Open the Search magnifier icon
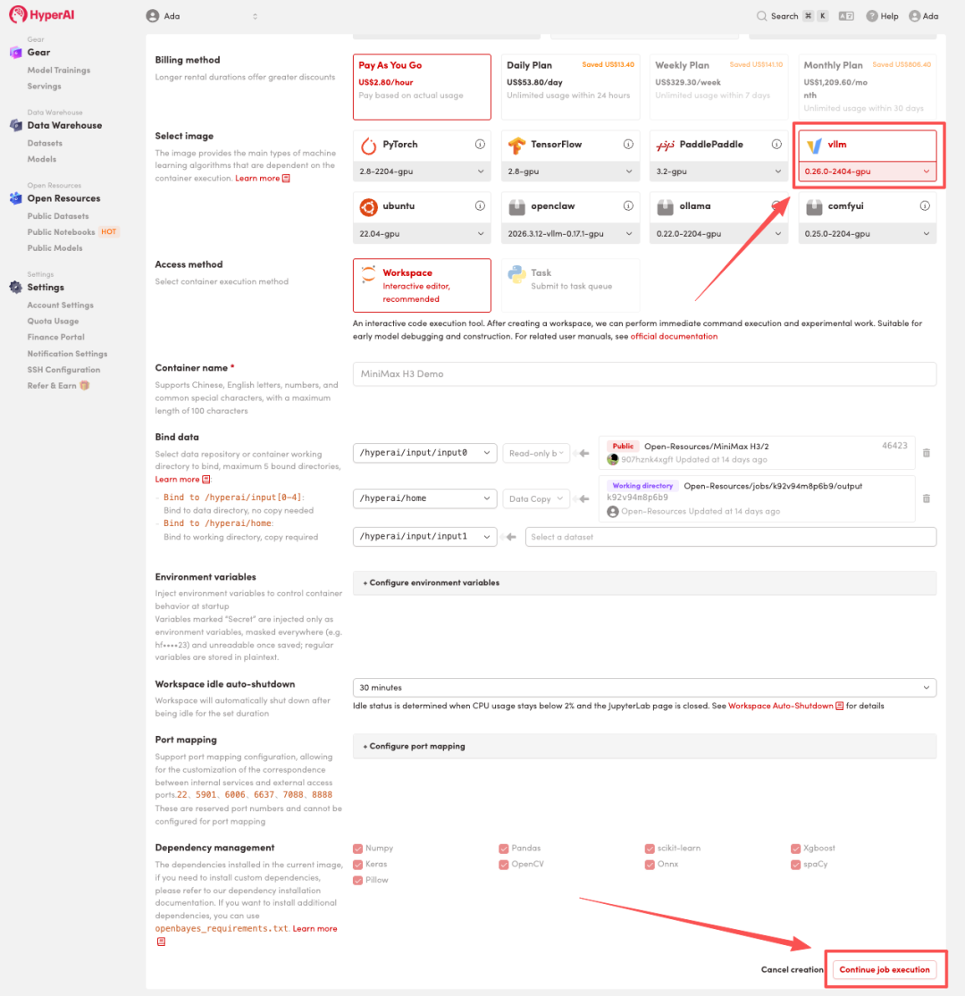Screen dimensions: 965x996 pos(761,16)
